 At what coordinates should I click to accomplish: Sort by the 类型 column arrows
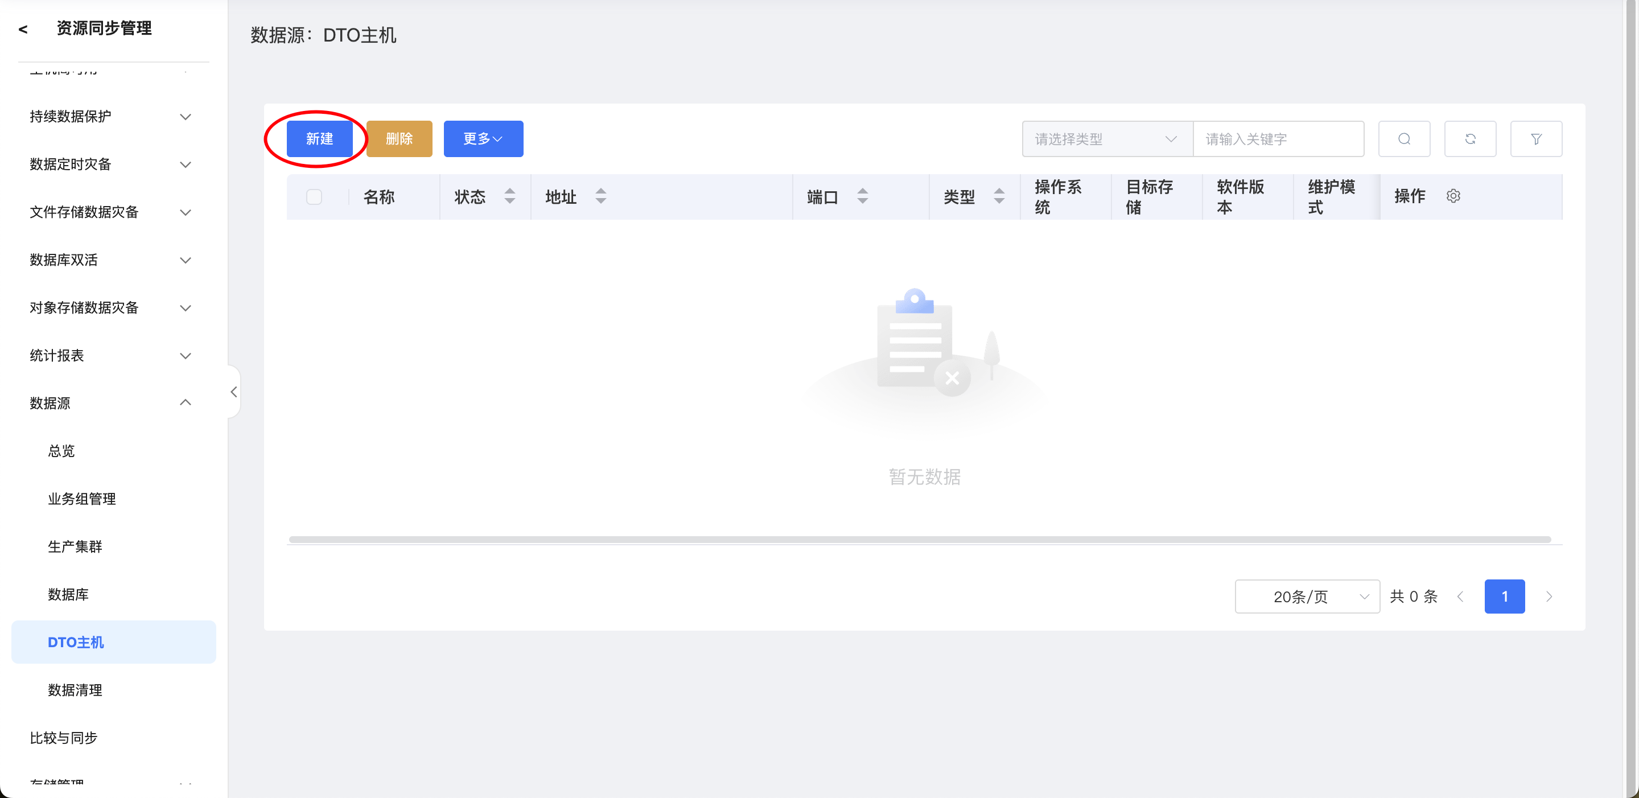[999, 196]
